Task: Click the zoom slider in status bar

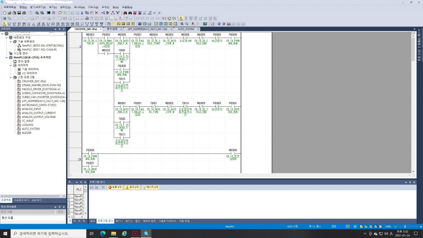Action: pos(404,226)
